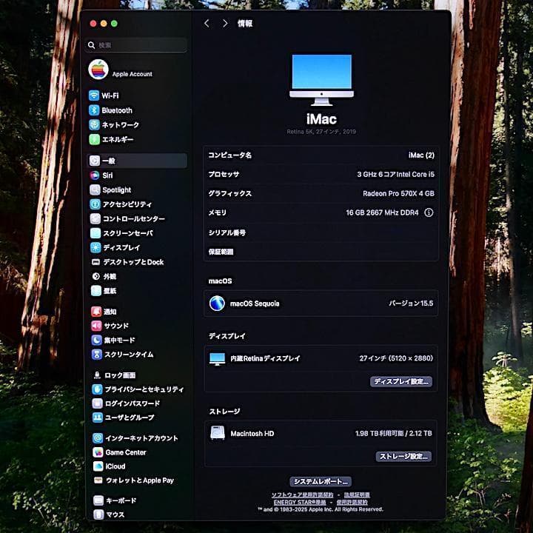The height and width of the screenshot is (533, 533).
Task: Click 27インチ (5120 × 2880) text
Action: click(396, 358)
